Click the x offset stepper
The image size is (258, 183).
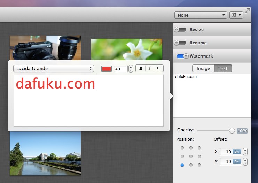[245, 152]
